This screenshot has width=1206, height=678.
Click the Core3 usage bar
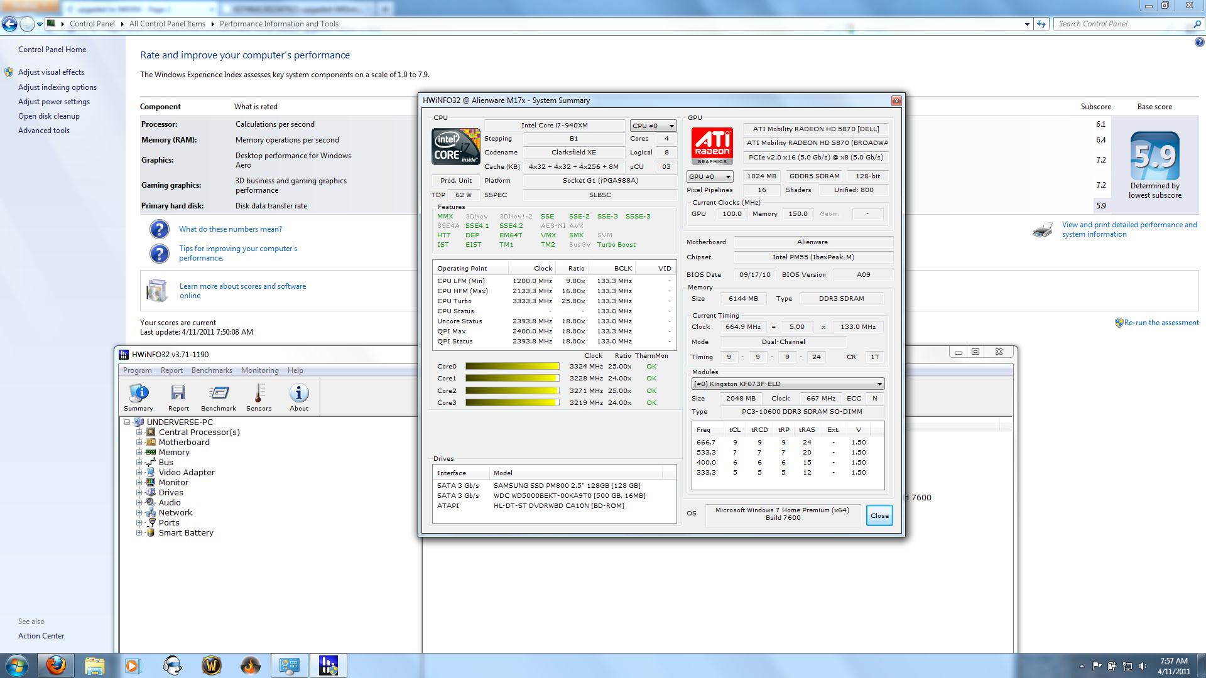pyautogui.click(x=513, y=402)
